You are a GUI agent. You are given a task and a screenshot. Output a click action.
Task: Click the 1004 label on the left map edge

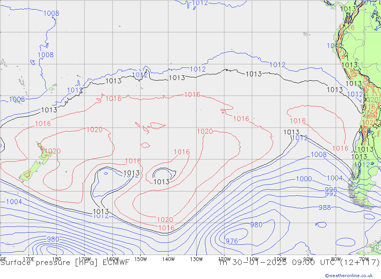[14, 202]
